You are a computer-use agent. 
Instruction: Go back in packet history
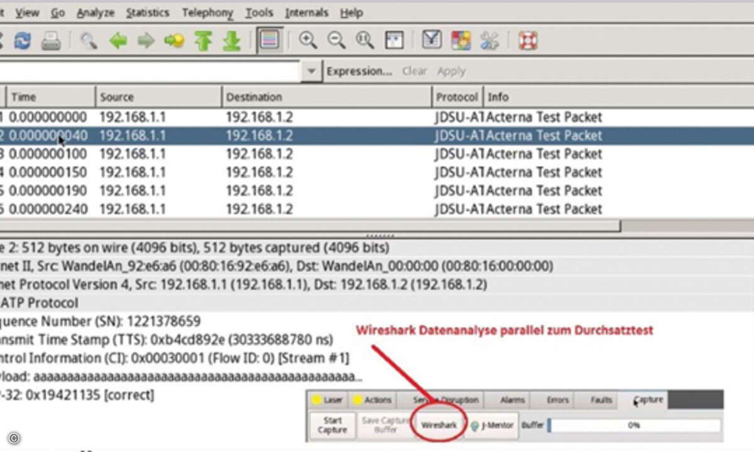(x=118, y=41)
